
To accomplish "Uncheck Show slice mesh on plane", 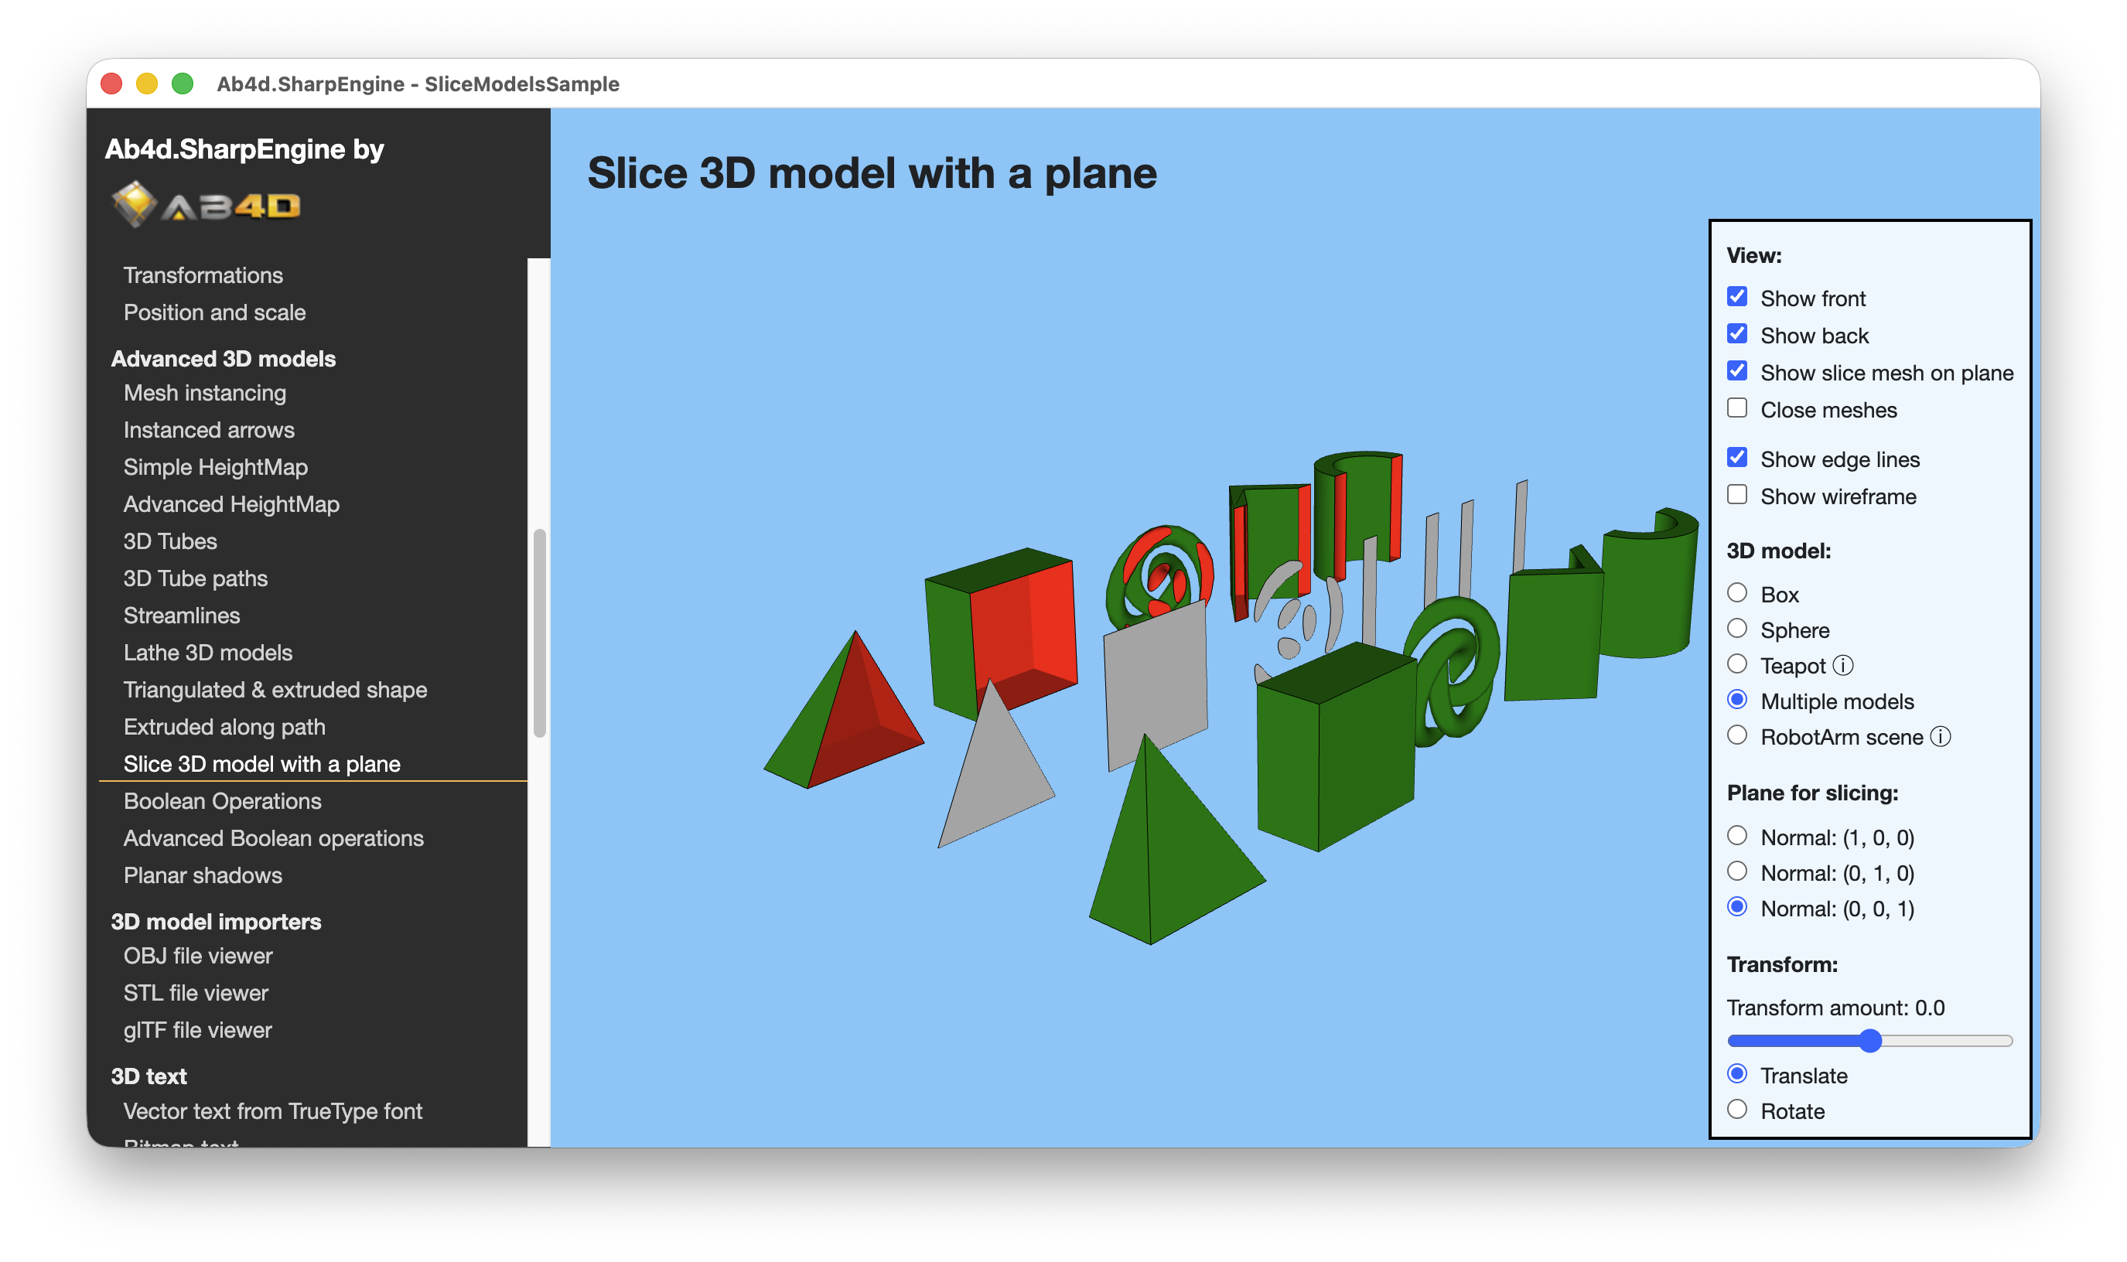I will (1736, 372).
